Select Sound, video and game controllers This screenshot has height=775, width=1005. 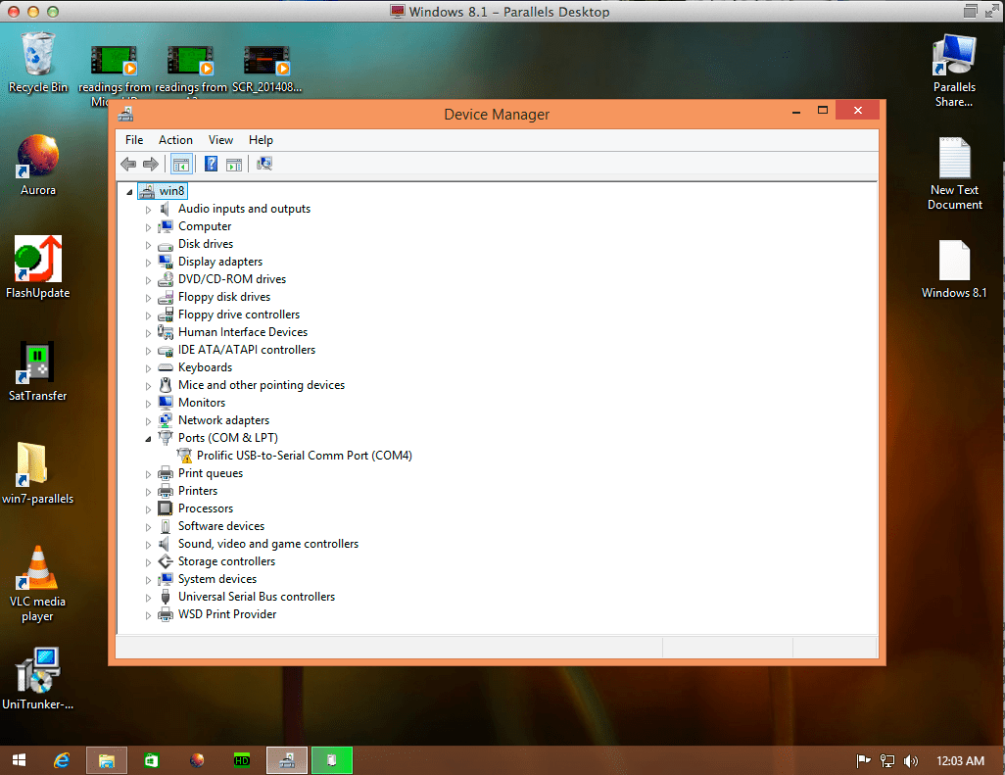pos(268,544)
